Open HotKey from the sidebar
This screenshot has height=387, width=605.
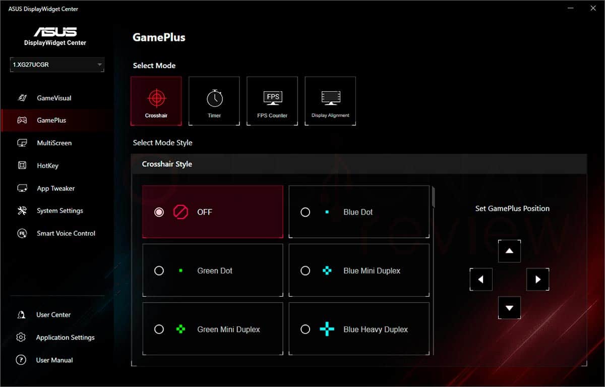click(56, 165)
